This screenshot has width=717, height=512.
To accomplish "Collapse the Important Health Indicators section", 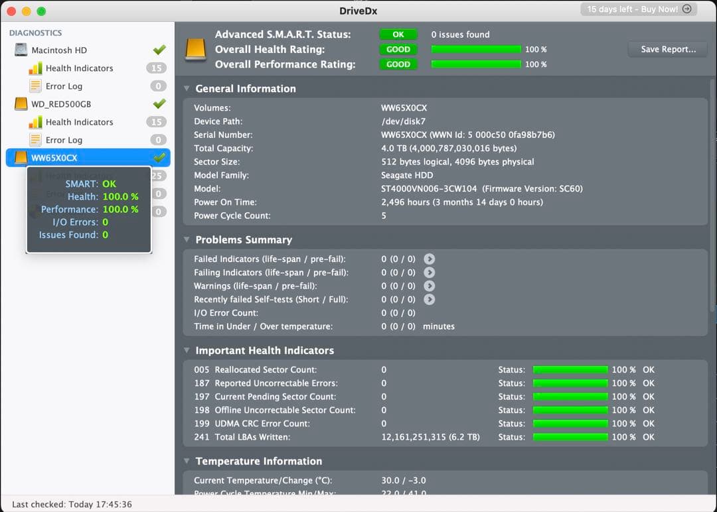I will pyautogui.click(x=187, y=350).
